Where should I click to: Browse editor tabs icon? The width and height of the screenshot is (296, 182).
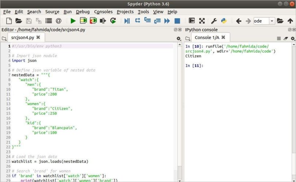tap(4, 38)
